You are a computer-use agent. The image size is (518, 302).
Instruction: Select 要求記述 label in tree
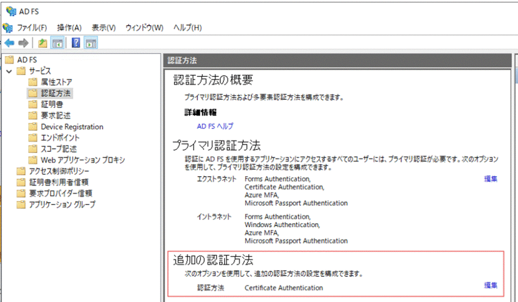point(56,115)
